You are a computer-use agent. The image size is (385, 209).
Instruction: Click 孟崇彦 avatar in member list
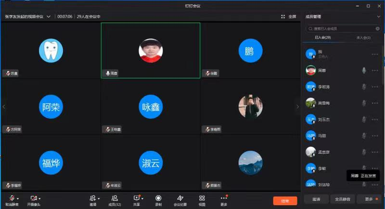tap(310, 152)
